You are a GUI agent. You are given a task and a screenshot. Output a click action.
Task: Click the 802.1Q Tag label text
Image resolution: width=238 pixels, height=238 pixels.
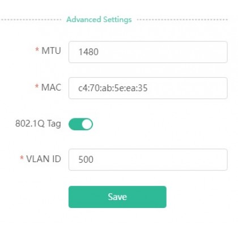pos(38,124)
